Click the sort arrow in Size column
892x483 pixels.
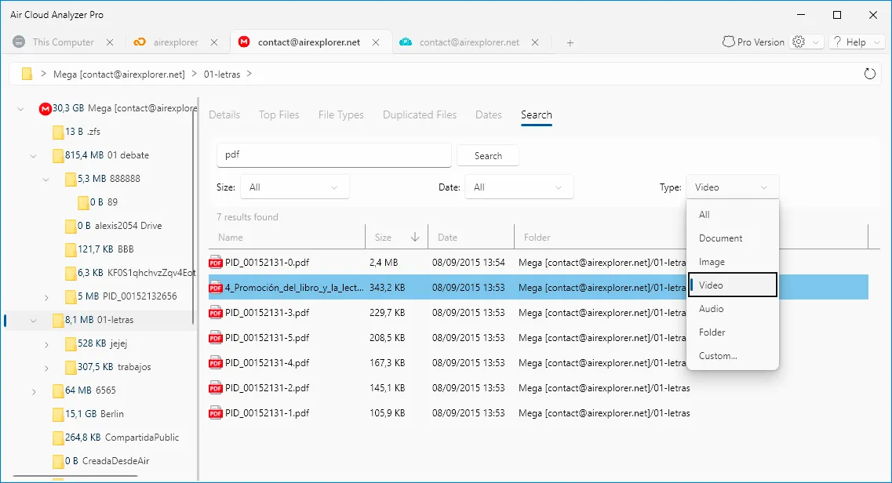[x=415, y=237]
